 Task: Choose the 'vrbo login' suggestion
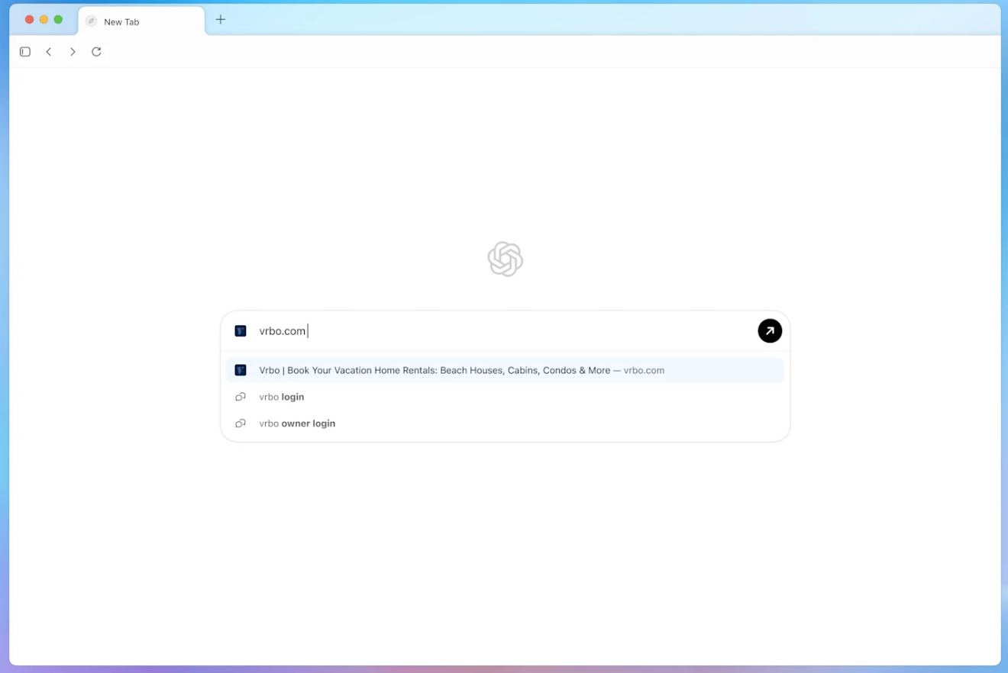click(282, 397)
